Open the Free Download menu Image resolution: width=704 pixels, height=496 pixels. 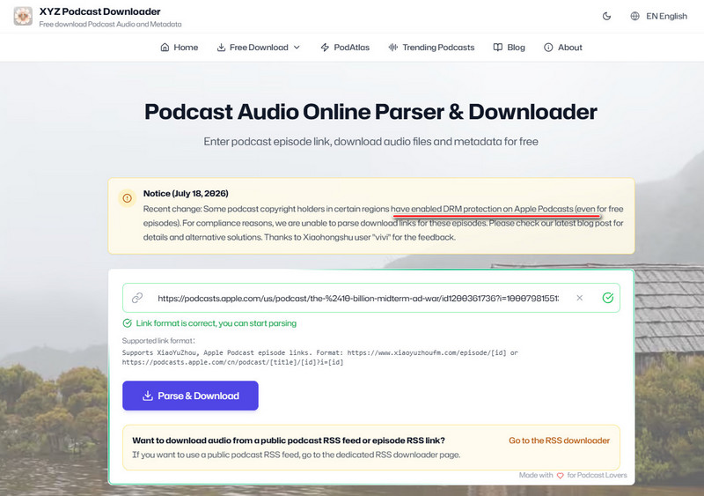pyautogui.click(x=259, y=48)
